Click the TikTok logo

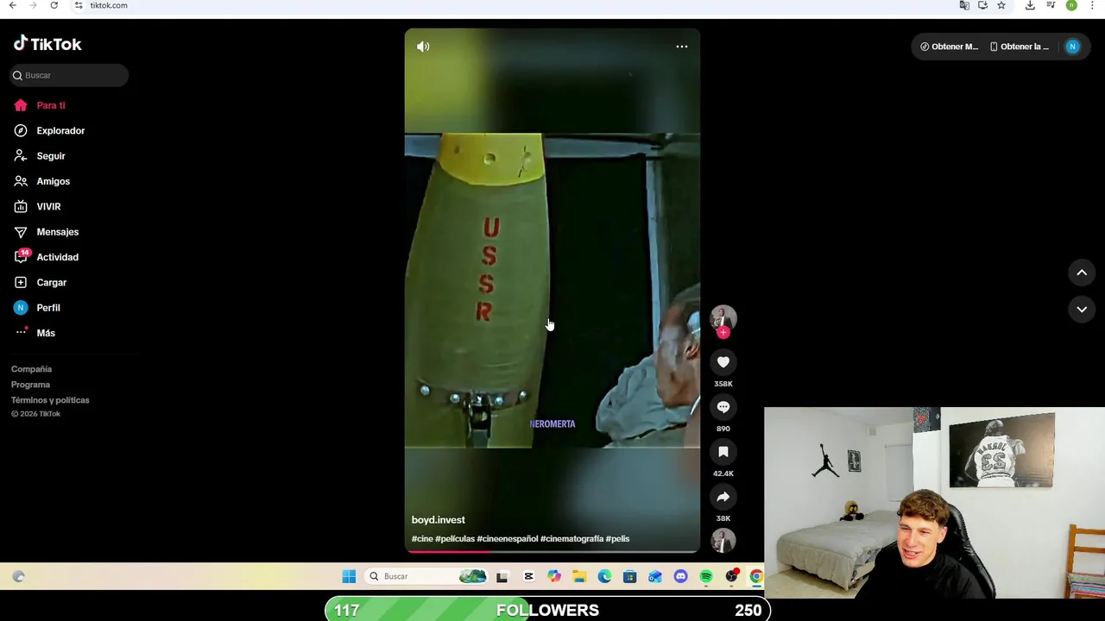(x=47, y=44)
